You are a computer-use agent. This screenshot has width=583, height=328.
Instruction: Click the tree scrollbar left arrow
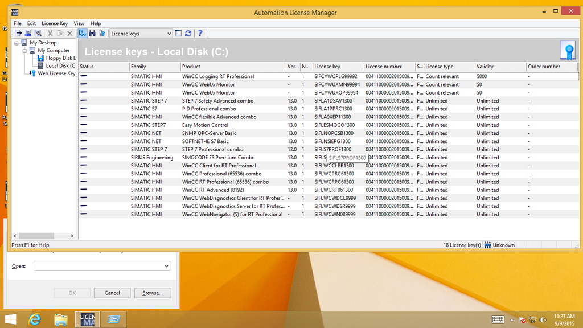[x=15, y=236]
